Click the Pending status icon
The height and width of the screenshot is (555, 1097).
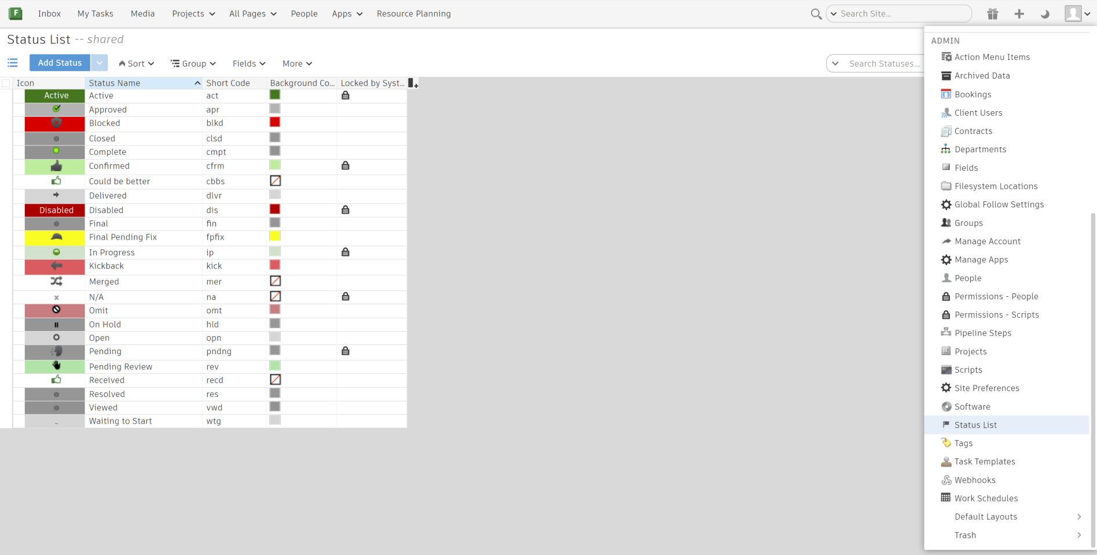click(x=56, y=351)
